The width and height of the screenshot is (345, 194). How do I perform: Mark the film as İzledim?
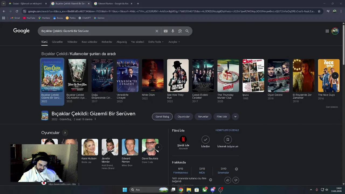tap(205, 139)
